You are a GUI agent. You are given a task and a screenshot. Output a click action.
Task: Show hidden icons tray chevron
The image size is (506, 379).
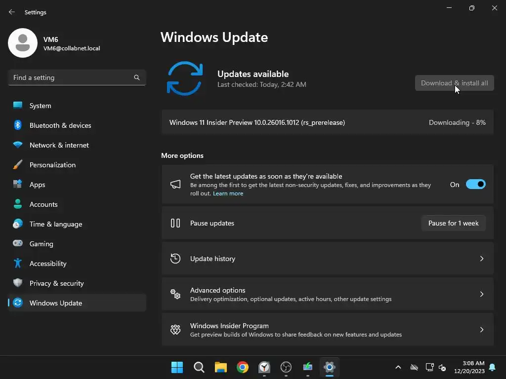pyautogui.click(x=398, y=367)
